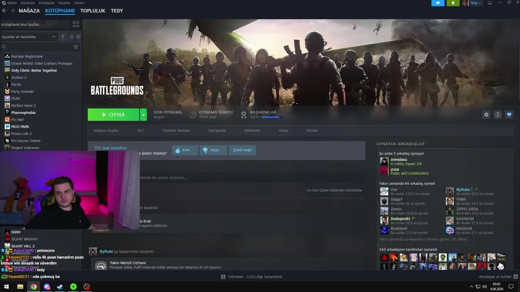Click Yakın zamanda oynayanların tümünü göster link
Image resolution: width=520 pixels, height=292 pixels.
click(423, 239)
